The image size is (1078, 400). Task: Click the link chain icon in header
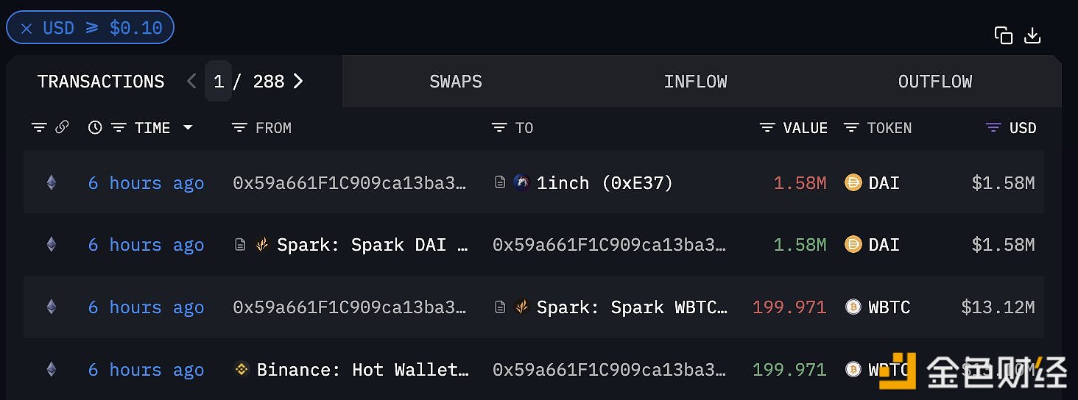click(62, 127)
